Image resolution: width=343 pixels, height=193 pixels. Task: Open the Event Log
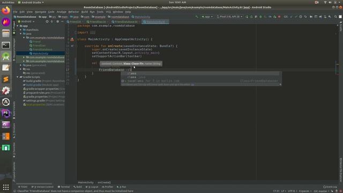[330, 187]
